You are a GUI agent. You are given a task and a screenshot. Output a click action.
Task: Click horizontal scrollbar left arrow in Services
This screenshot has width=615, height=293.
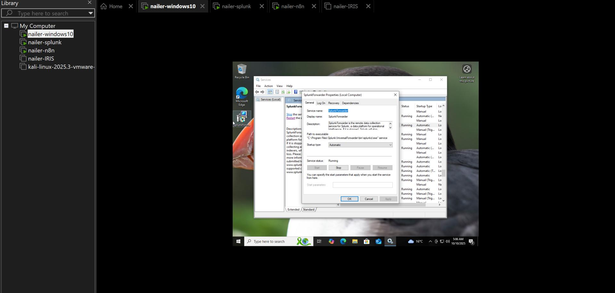[x=338, y=205]
